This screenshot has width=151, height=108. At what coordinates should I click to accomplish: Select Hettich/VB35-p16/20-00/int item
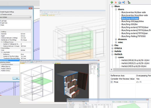[x=134, y=66]
